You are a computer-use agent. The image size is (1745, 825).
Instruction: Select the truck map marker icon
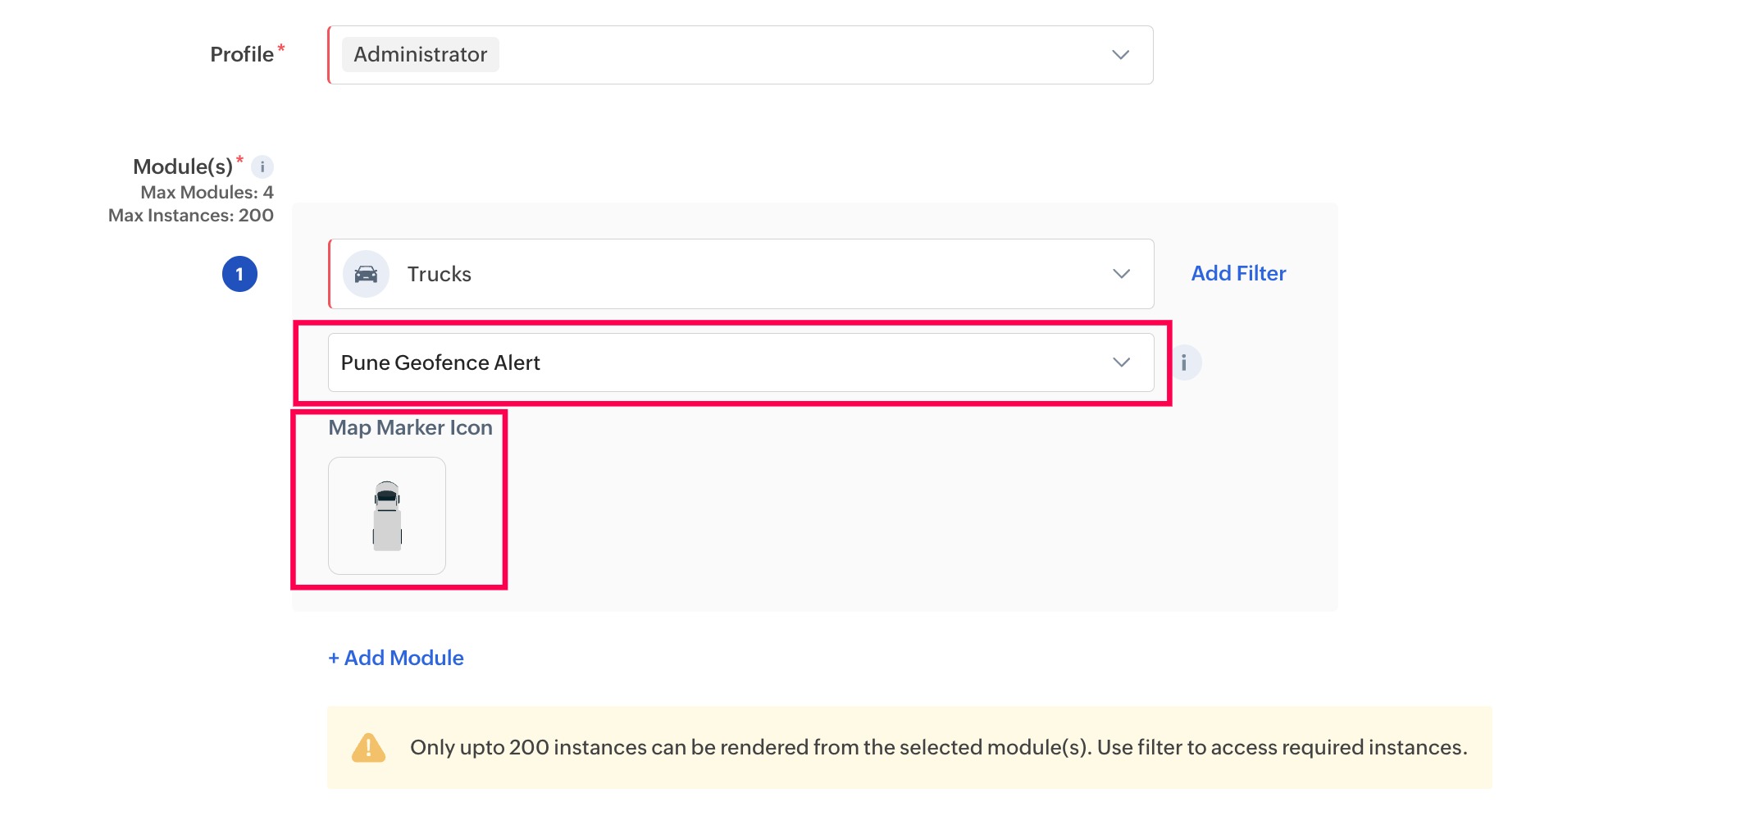point(387,516)
